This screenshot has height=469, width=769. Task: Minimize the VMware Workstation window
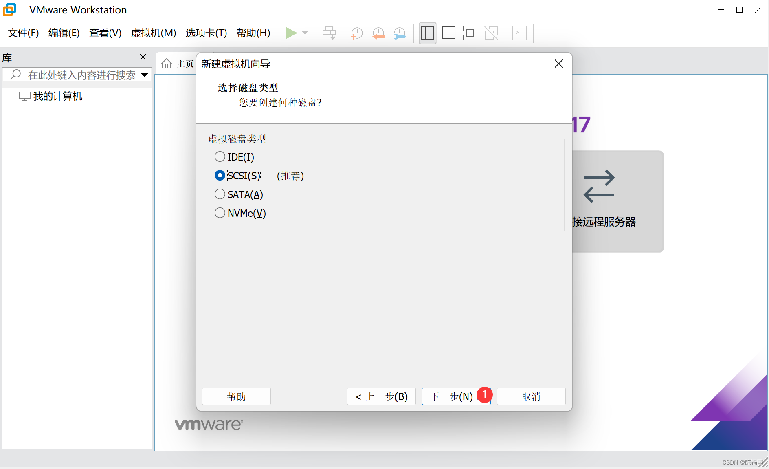(x=721, y=10)
